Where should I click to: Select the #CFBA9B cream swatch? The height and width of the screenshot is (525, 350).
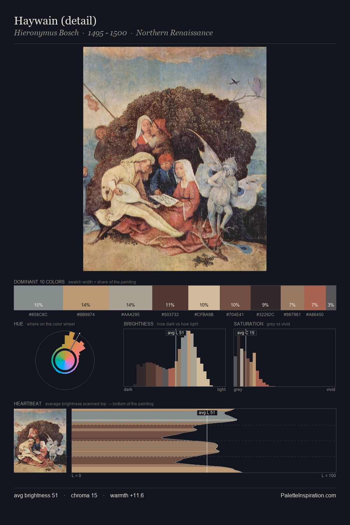pos(204,298)
